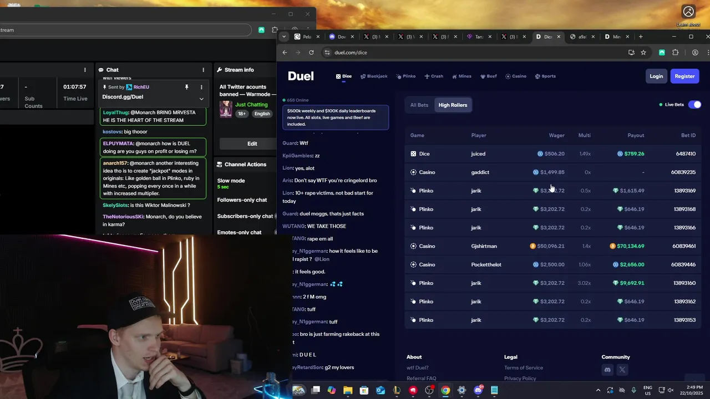Open the X community icon in footer
Image resolution: width=710 pixels, height=399 pixels.
(x=622, y=370)
